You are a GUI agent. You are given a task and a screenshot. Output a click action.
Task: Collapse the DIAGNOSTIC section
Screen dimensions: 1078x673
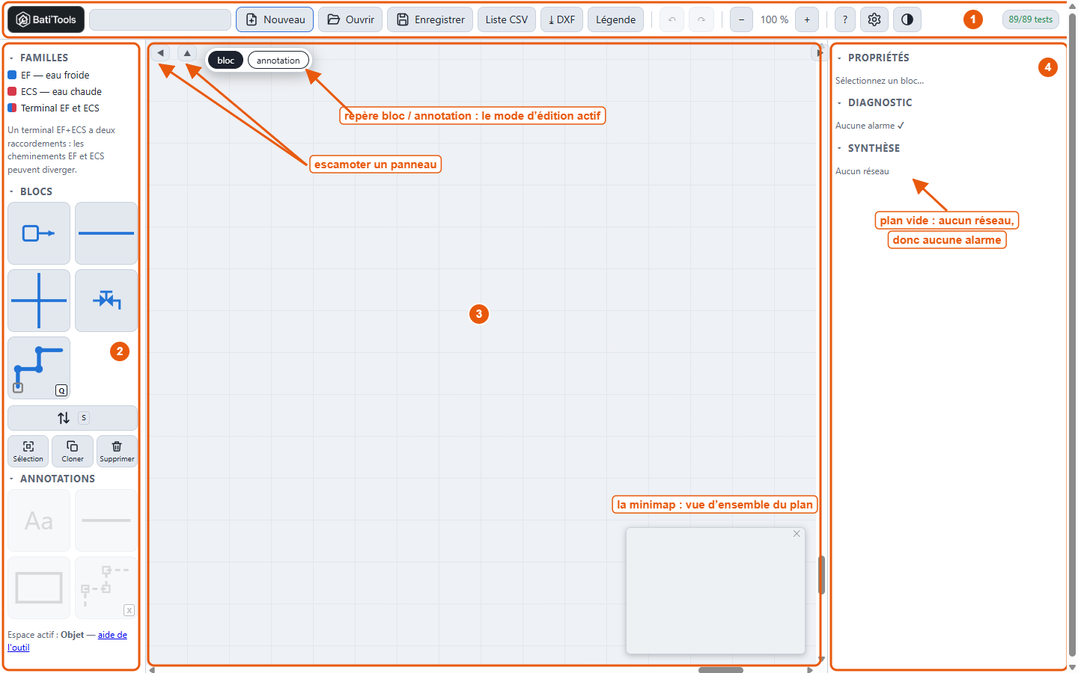click(x=839, y=102)
